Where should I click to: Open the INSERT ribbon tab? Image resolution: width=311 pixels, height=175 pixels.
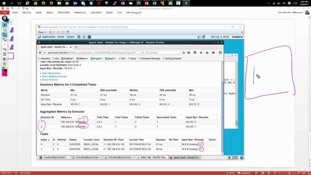39,13
